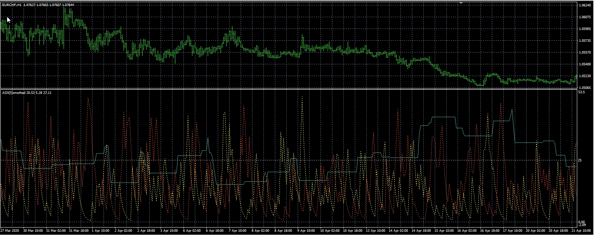The height and width of the screenshot is (235, 594).
Task: Click the 0.00 indicator scale value
Action: (x=582, y=222)
